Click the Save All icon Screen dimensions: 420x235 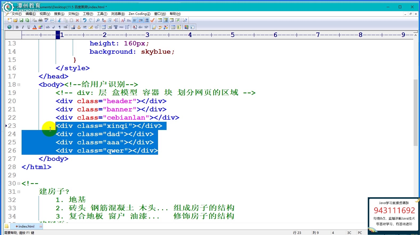[27, 20]
